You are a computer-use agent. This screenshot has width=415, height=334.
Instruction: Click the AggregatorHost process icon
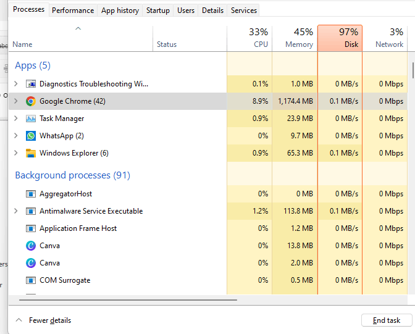(31, 194)
